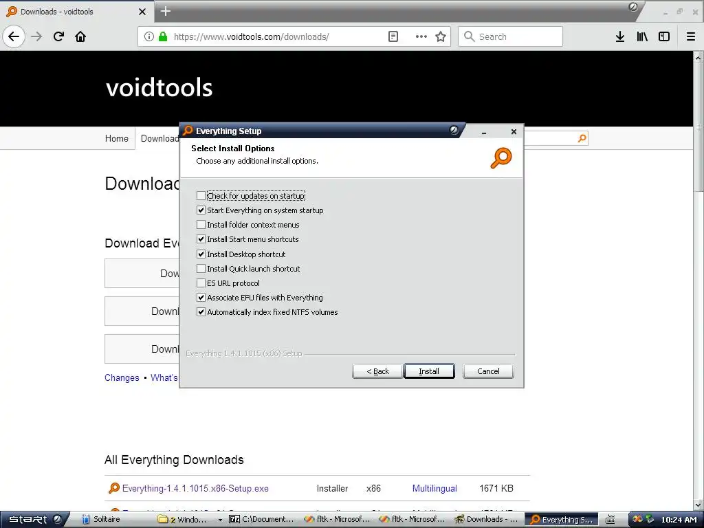Screen dimensions: 704x528
Task: Uncheck Install Desktop shortcut
Action: coord(201,254)
